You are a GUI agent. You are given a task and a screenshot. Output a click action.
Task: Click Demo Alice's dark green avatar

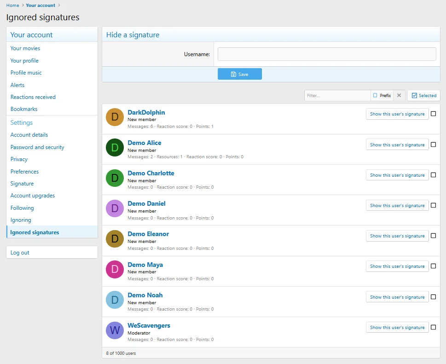(115, 147)
